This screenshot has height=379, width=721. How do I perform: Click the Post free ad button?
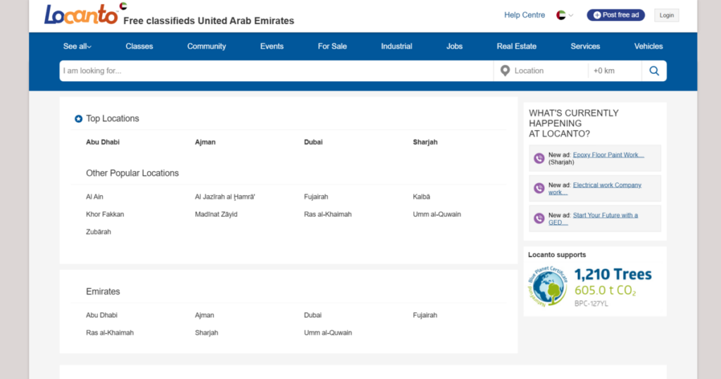pyautogui.click(x=615, y=15)
